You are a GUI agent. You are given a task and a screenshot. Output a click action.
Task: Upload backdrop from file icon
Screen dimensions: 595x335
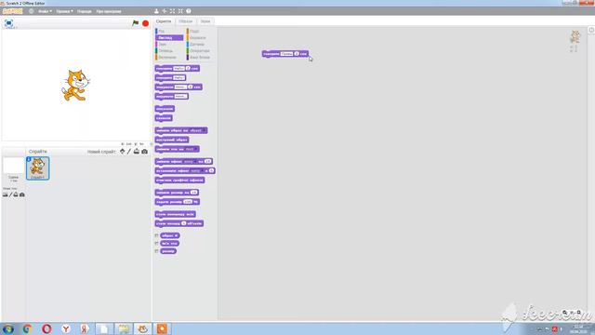click(x=16, y=194)
